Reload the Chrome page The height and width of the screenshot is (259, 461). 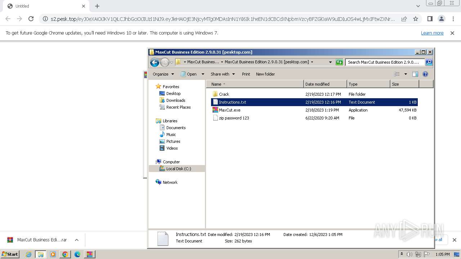point(31,19)
